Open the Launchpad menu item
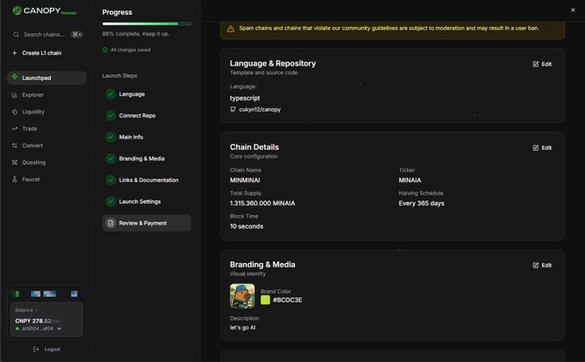Screen dimensions: 585x362 (x=46, y=78)
